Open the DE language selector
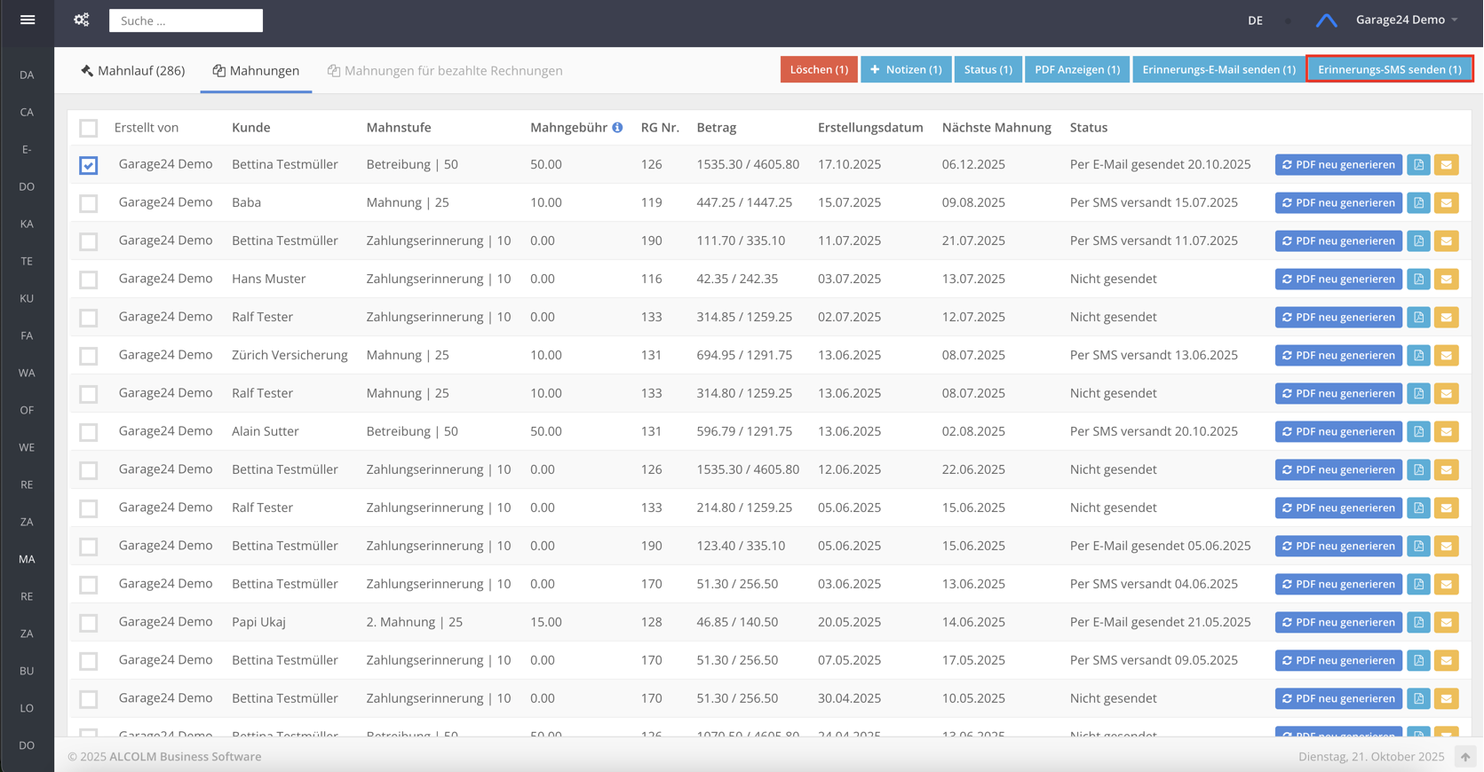Viewport: 1484px width, 772px height. [x=1255, y=20]
